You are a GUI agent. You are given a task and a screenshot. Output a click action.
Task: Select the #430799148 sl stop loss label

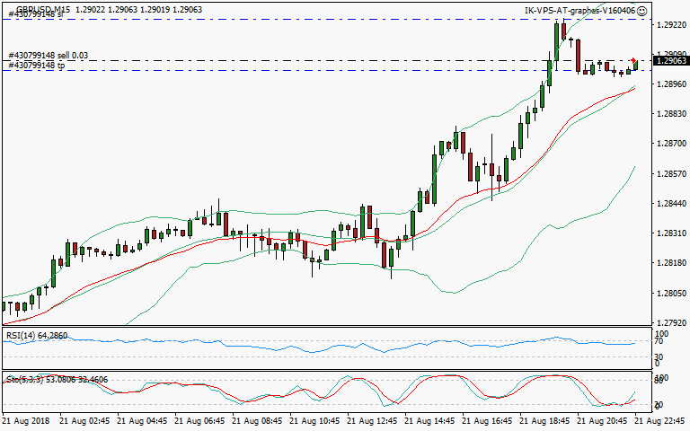[x=36, y=14]
